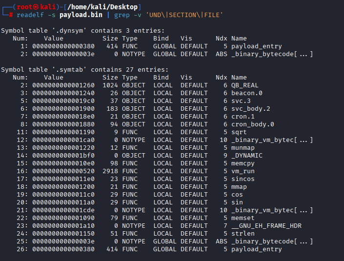
Task: Click value 00000000000019c0 of svc.3
Action: 63,101
